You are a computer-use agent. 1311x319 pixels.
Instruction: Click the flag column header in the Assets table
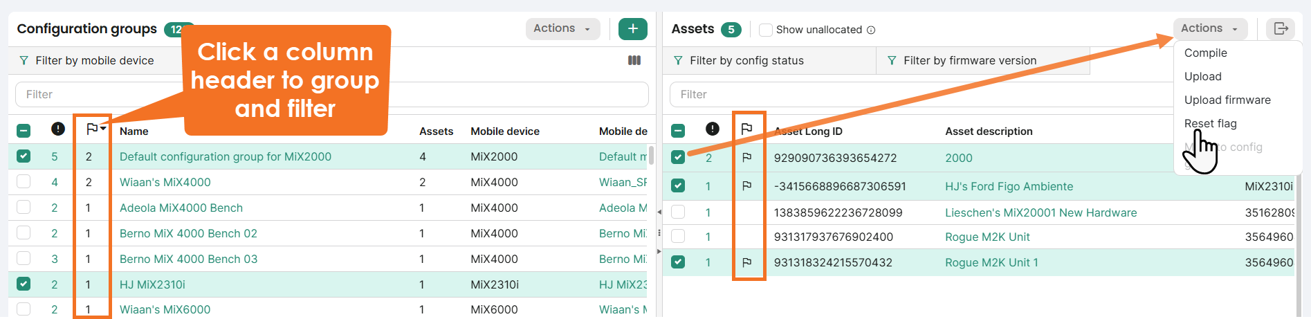click(x=746, y=129)
